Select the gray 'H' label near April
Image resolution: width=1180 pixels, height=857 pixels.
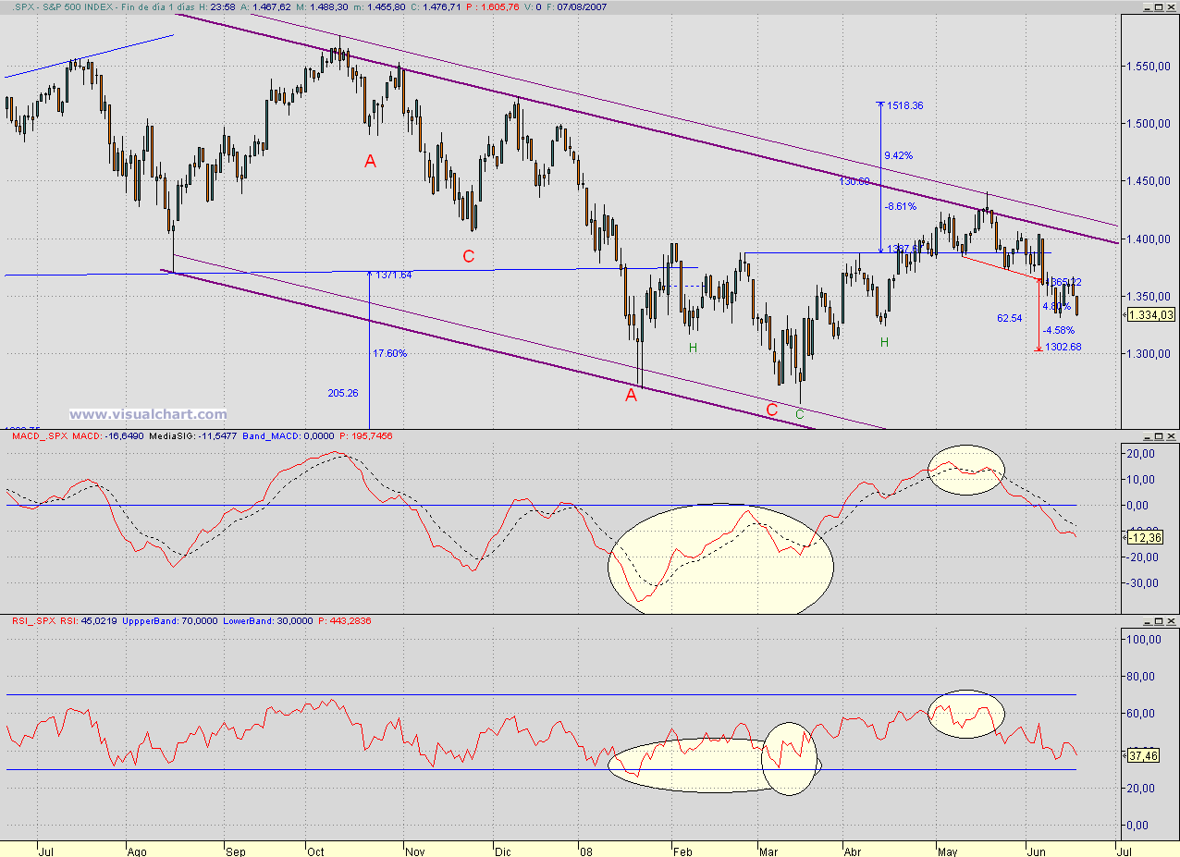884,343
